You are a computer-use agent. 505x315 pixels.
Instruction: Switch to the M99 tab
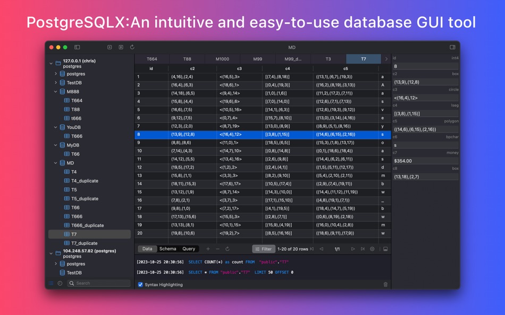click(258, 59)
